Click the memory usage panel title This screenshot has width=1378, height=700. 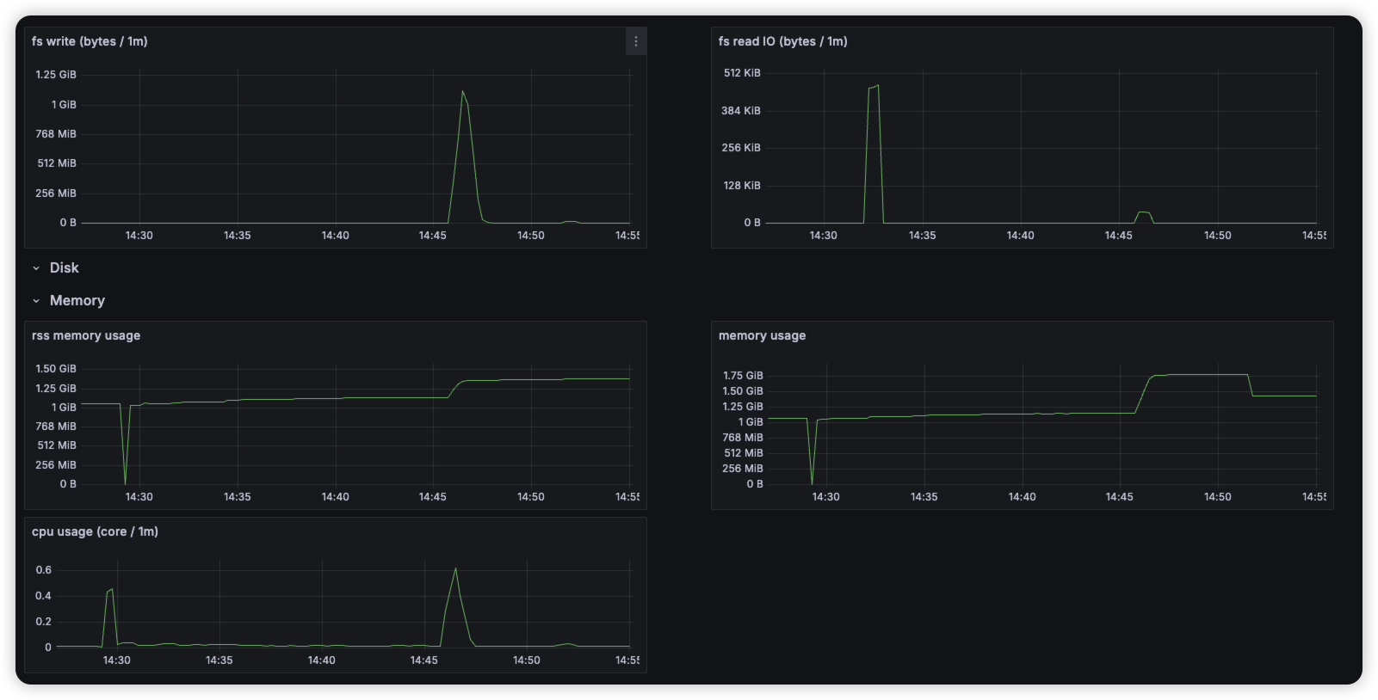[x=762, y=335]
